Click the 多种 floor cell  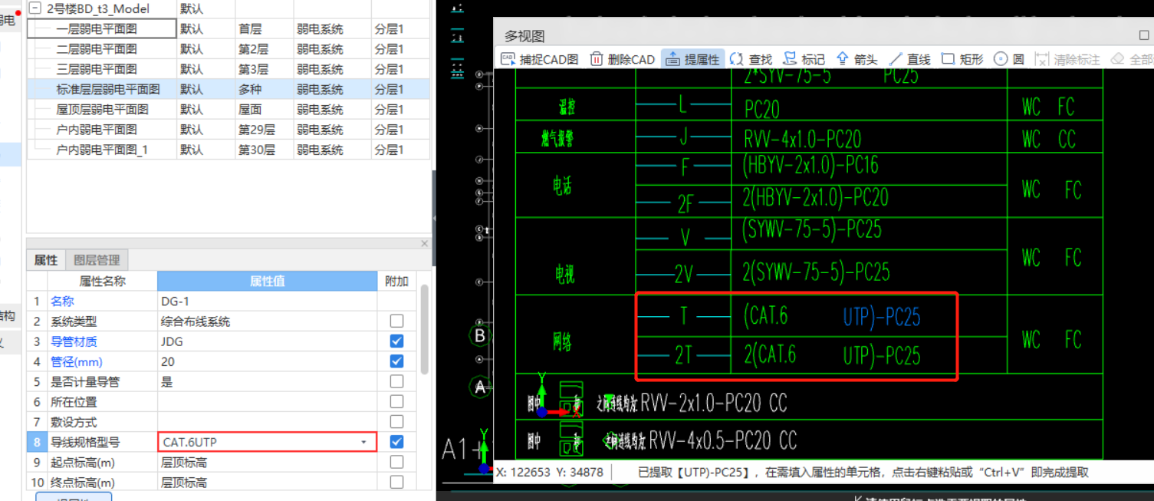pyautogui.click(x=264, y=89)
